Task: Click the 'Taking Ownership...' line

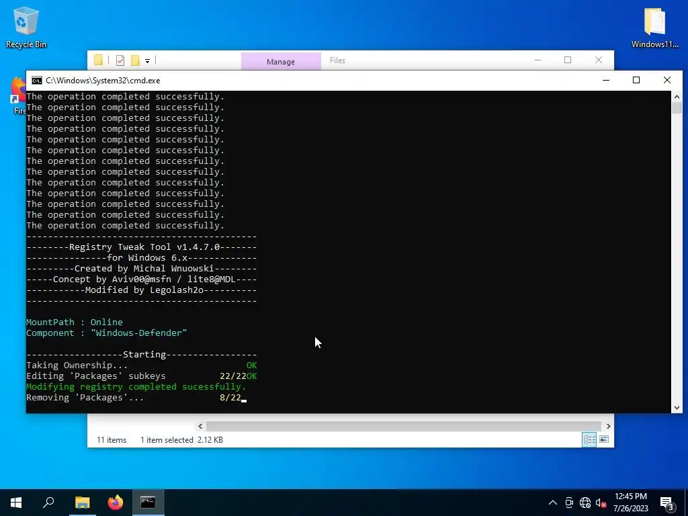Action: tap(77, 365)
